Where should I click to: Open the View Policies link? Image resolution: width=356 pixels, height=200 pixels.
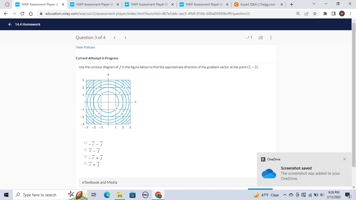85,47
